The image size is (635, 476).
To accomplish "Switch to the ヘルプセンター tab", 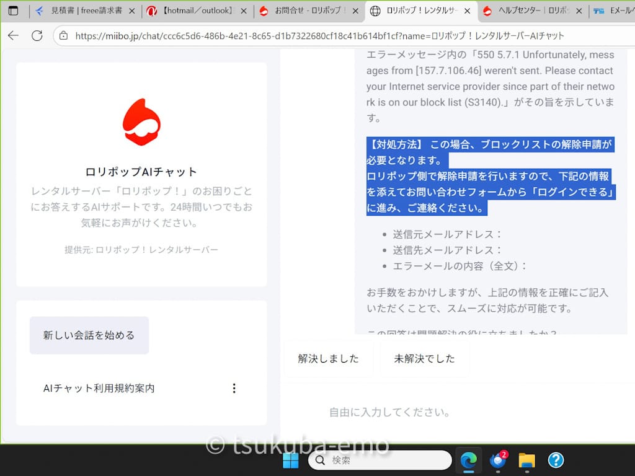I will point(530,11).
